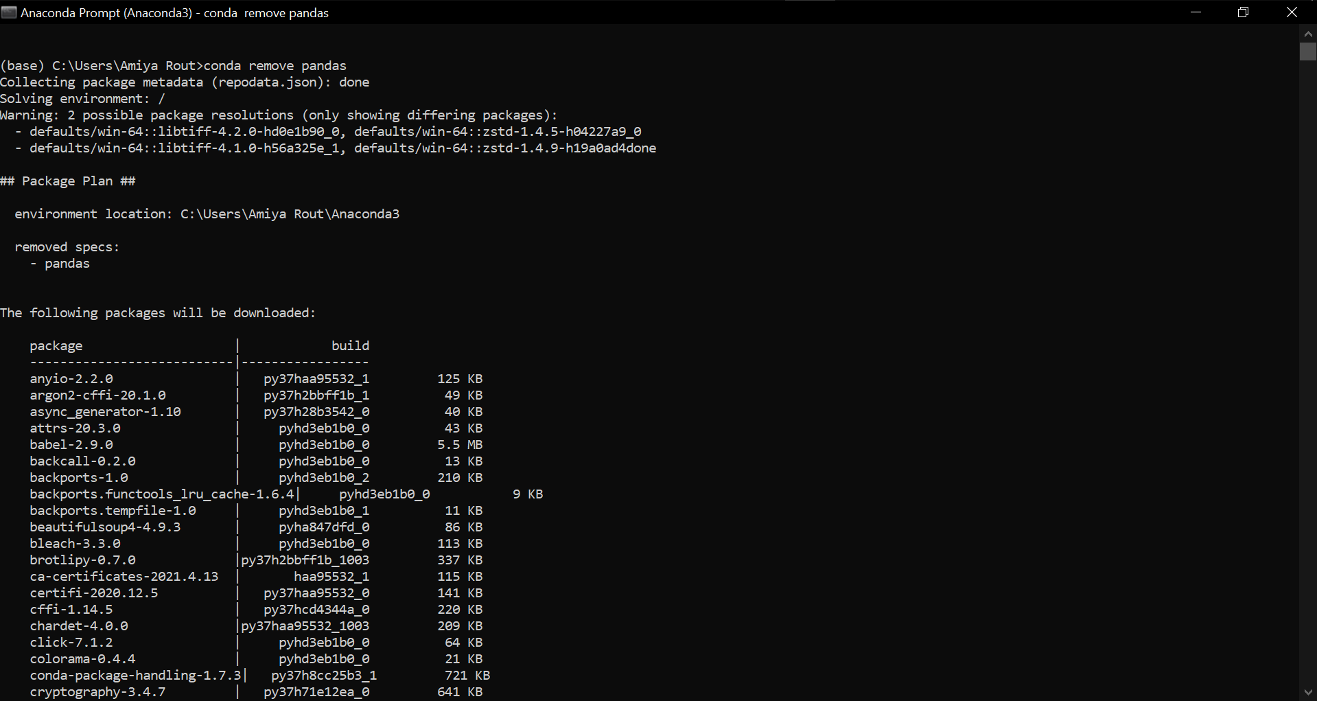Click the typed command 'conda remove pandas' on the prompt line
This screenshot has width=1317, height=701.
tap(275, 66)
